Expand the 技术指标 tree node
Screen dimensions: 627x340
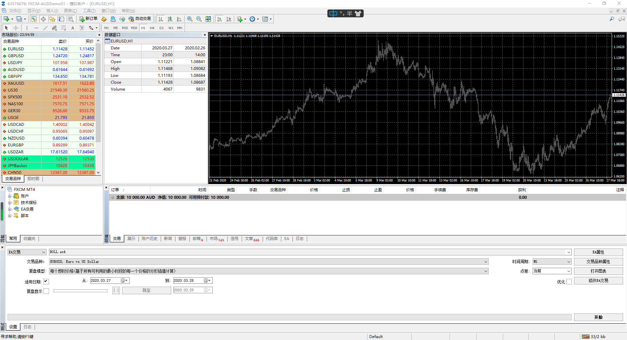10,203
